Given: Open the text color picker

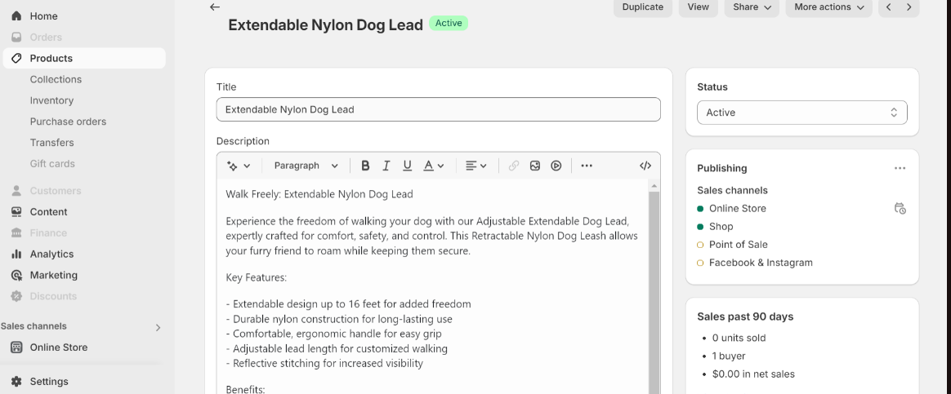Looking at the screenshot, I should point(433,166).
